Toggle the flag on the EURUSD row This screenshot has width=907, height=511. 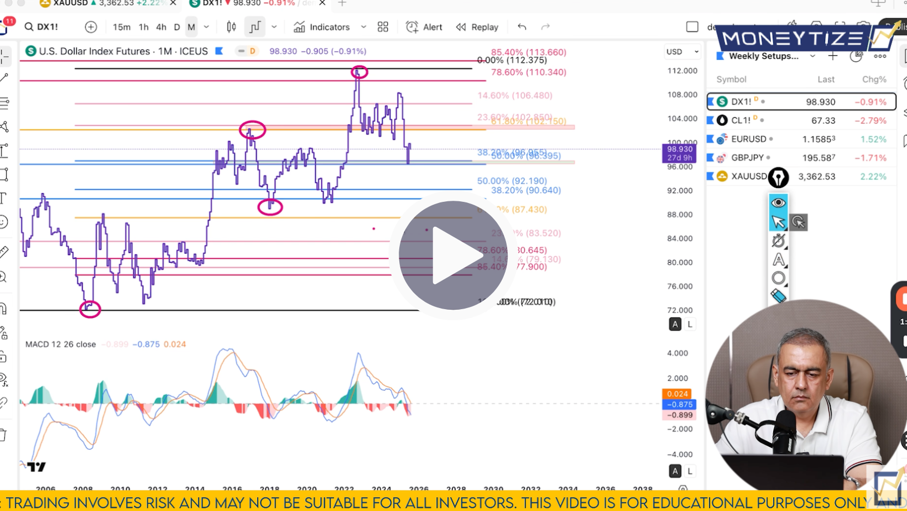(x=711, y=139)
